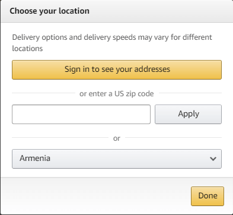Confirm location with the Done button
This screenshot has width=233, height=215.
coord(208,196)
